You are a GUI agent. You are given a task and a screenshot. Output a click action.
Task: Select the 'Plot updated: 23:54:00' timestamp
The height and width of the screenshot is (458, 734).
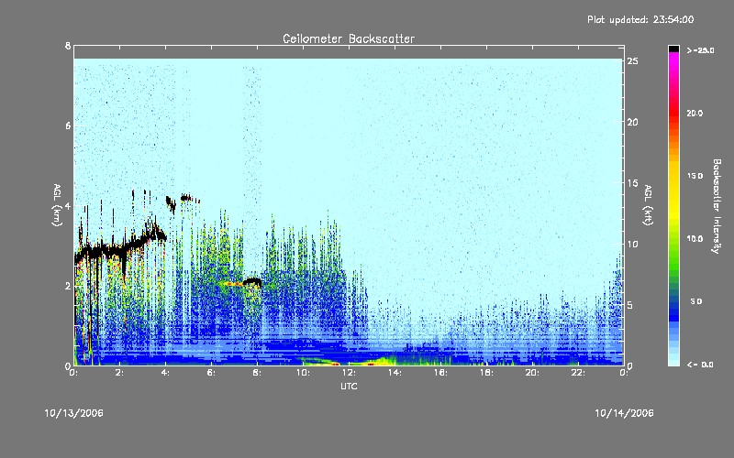[x=640, y=19]
